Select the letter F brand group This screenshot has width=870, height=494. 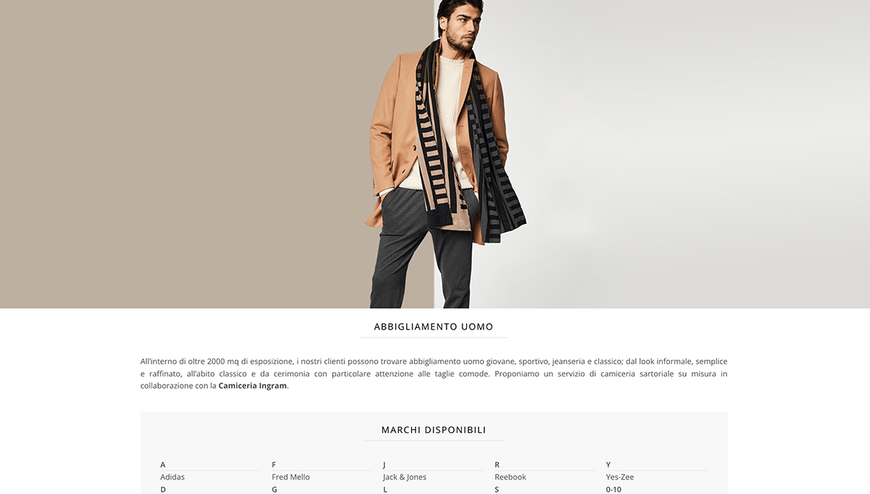(x=274, y=465)
